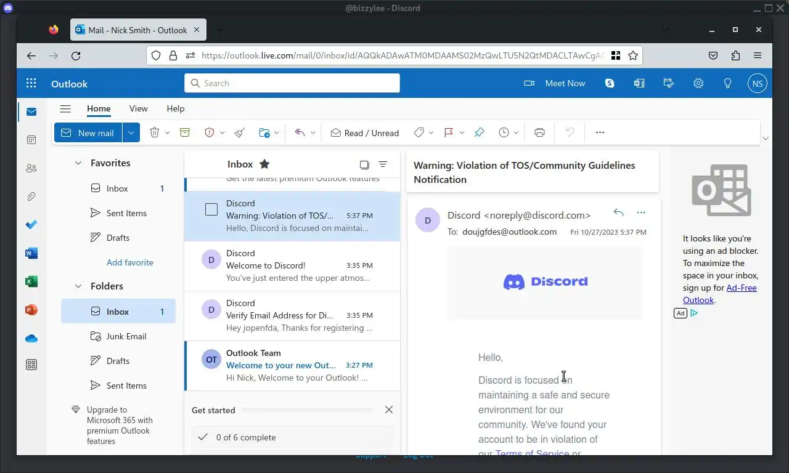Switch to the View tab
Viewport: 789px width, 473px height.
(138, 108)
